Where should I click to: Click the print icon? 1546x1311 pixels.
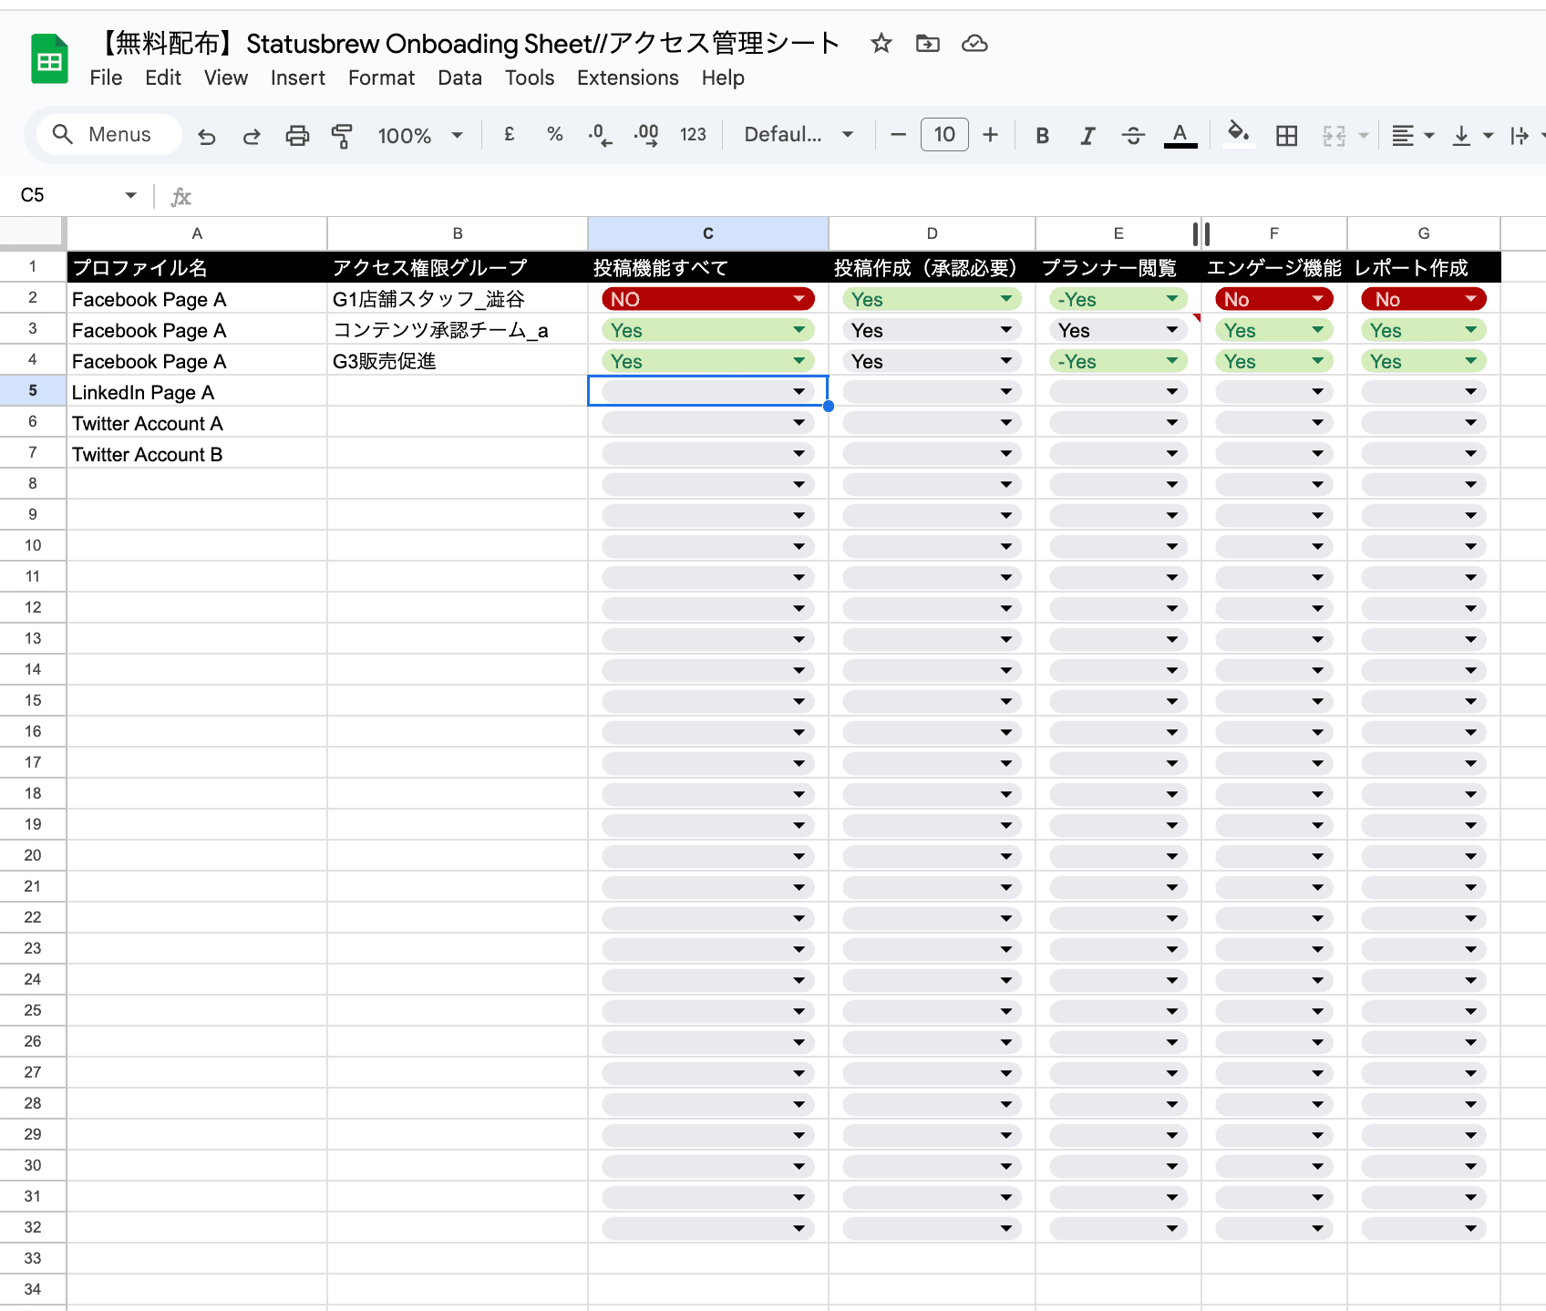click(x=297, y=136)
